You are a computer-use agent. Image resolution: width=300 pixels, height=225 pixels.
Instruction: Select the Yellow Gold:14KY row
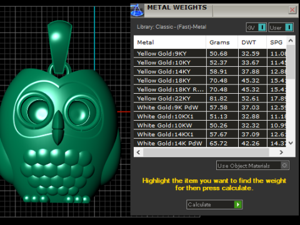[x=210, y=71]
